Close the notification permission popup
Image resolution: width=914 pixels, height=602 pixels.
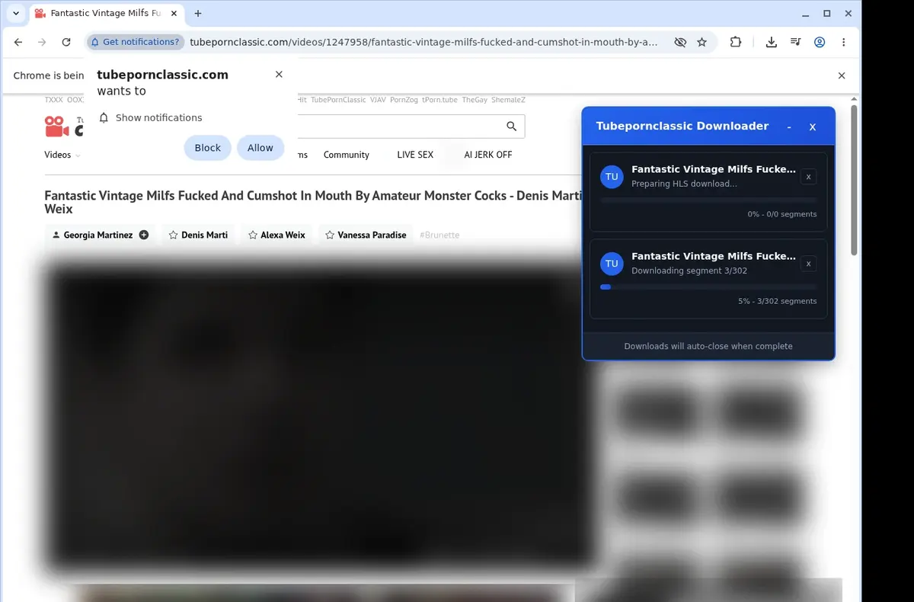point(279,74)
